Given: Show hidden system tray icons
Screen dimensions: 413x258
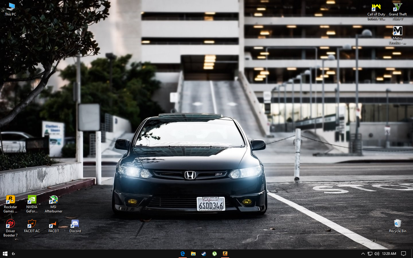Looking at the screenshot, I should point(363,254).
